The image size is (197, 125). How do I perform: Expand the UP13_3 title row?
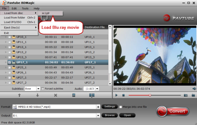coord(6,57)
